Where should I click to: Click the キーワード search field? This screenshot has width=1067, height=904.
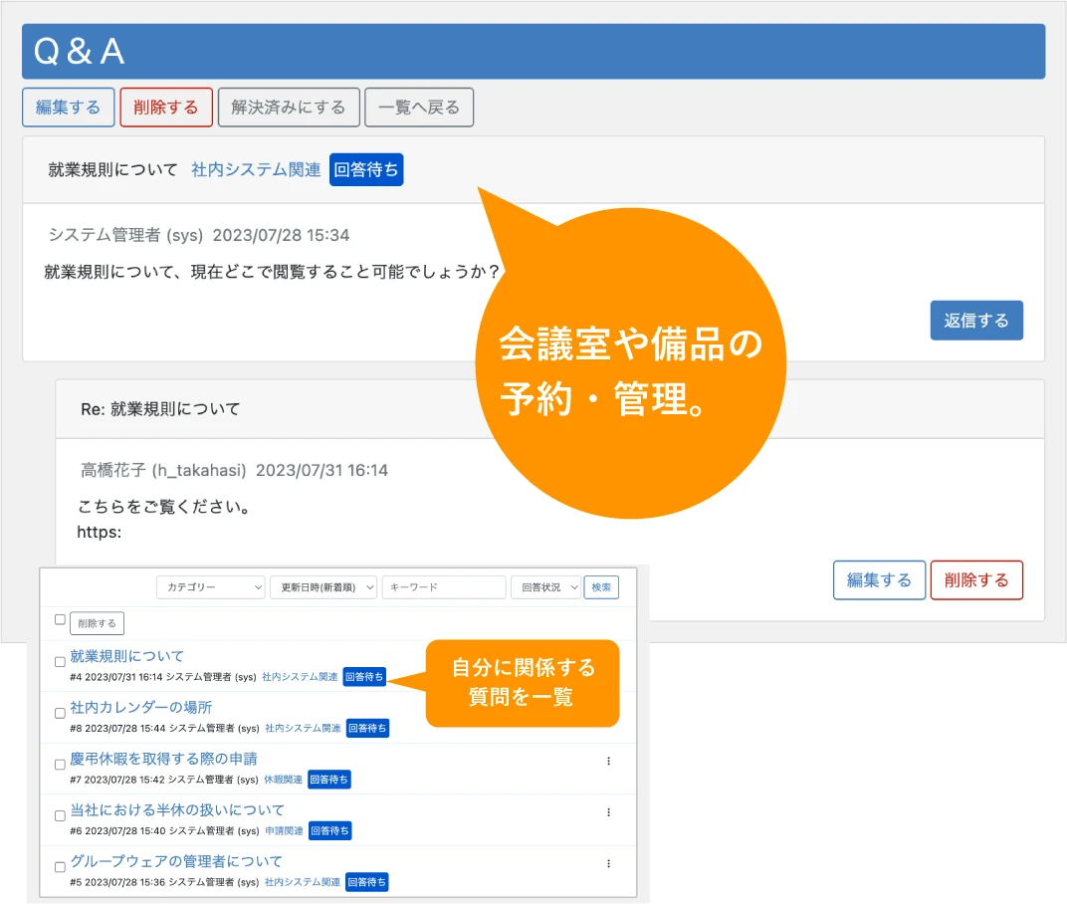444,587
